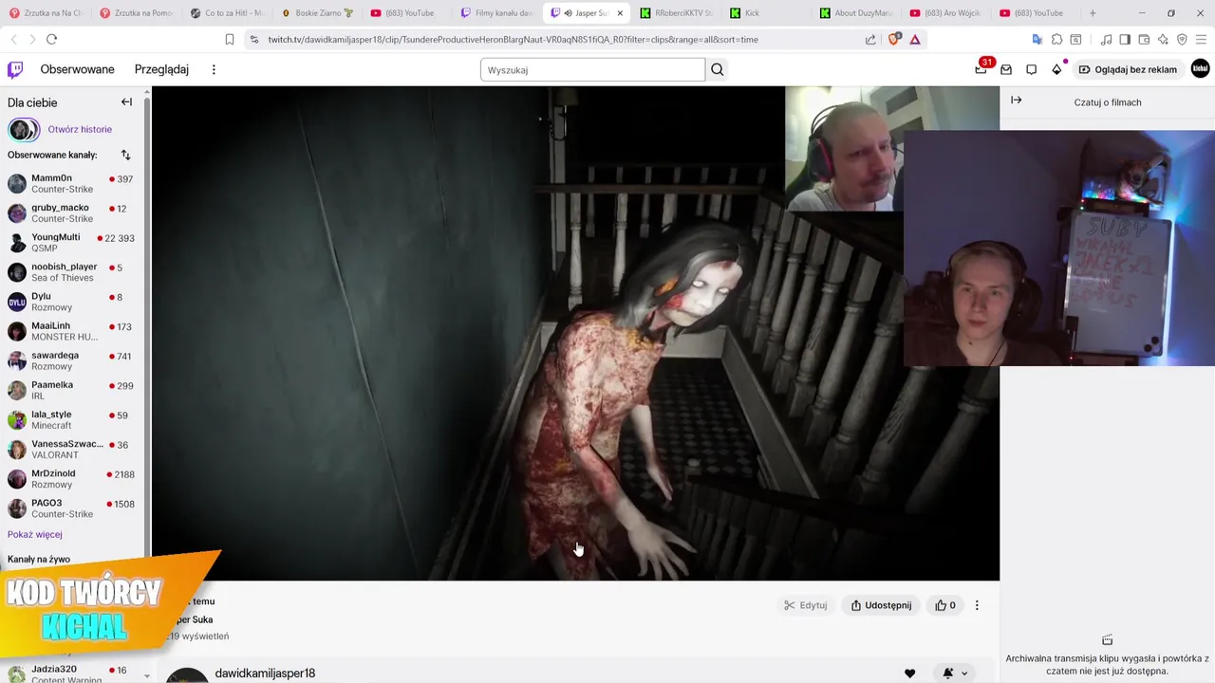Click dawidkamiljasper18 channel name link
Screen dimensions: 1215x683
[x=265, y=674]
